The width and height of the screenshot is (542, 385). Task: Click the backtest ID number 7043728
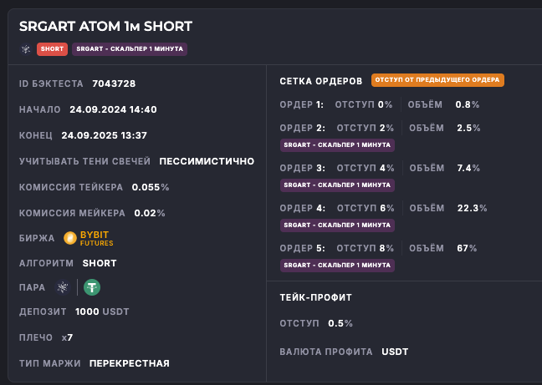(114, 84)
